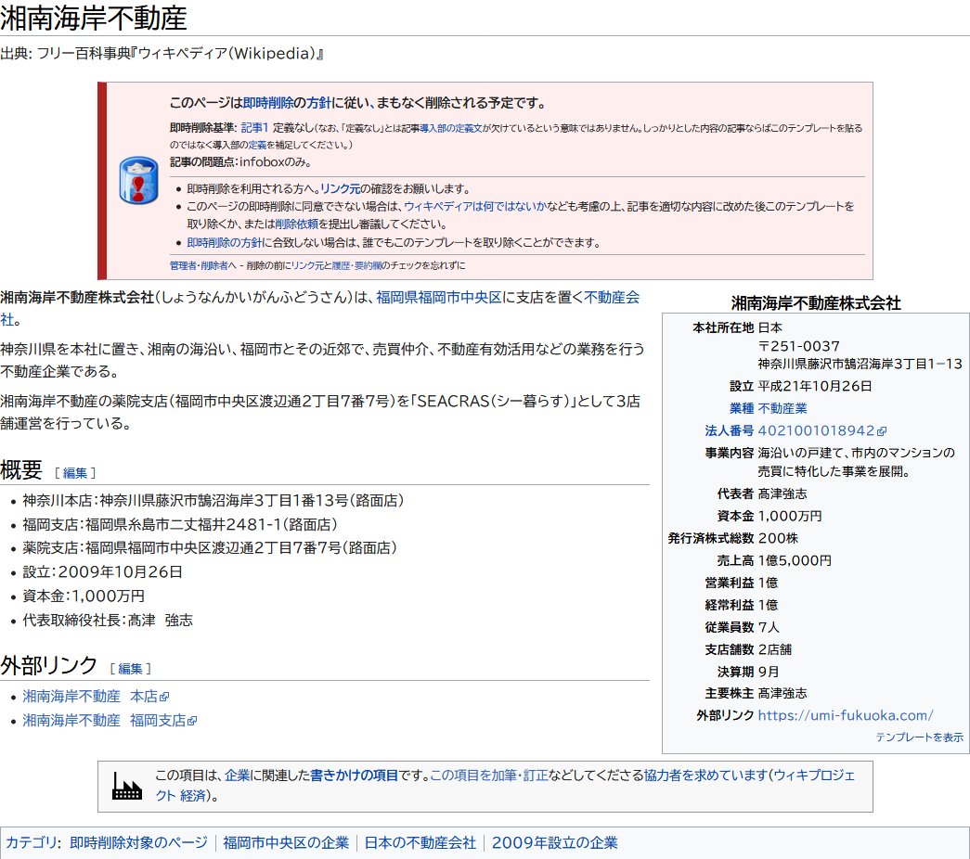This screenshot has width=970, height=859.
Task: Follow 福岡県福岡市中央区 link in intro
Action: 439,298
